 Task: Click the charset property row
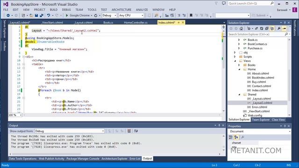coord(259,143)
